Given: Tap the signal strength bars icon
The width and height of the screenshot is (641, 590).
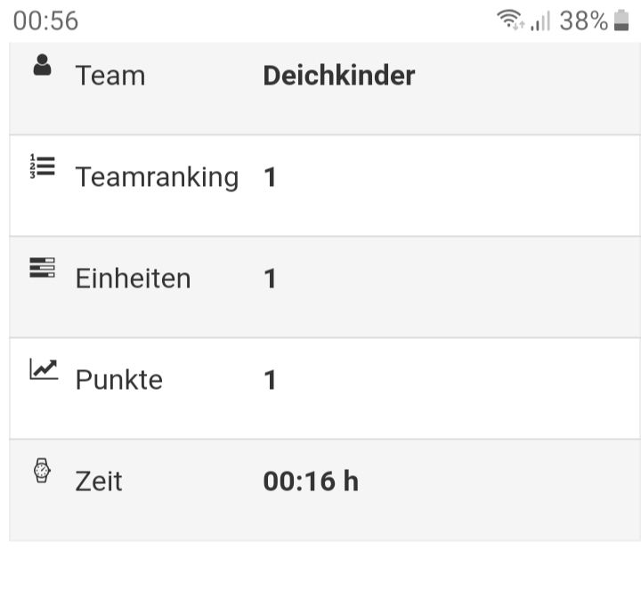Looking at the screenshot, I should coord(540,20).
